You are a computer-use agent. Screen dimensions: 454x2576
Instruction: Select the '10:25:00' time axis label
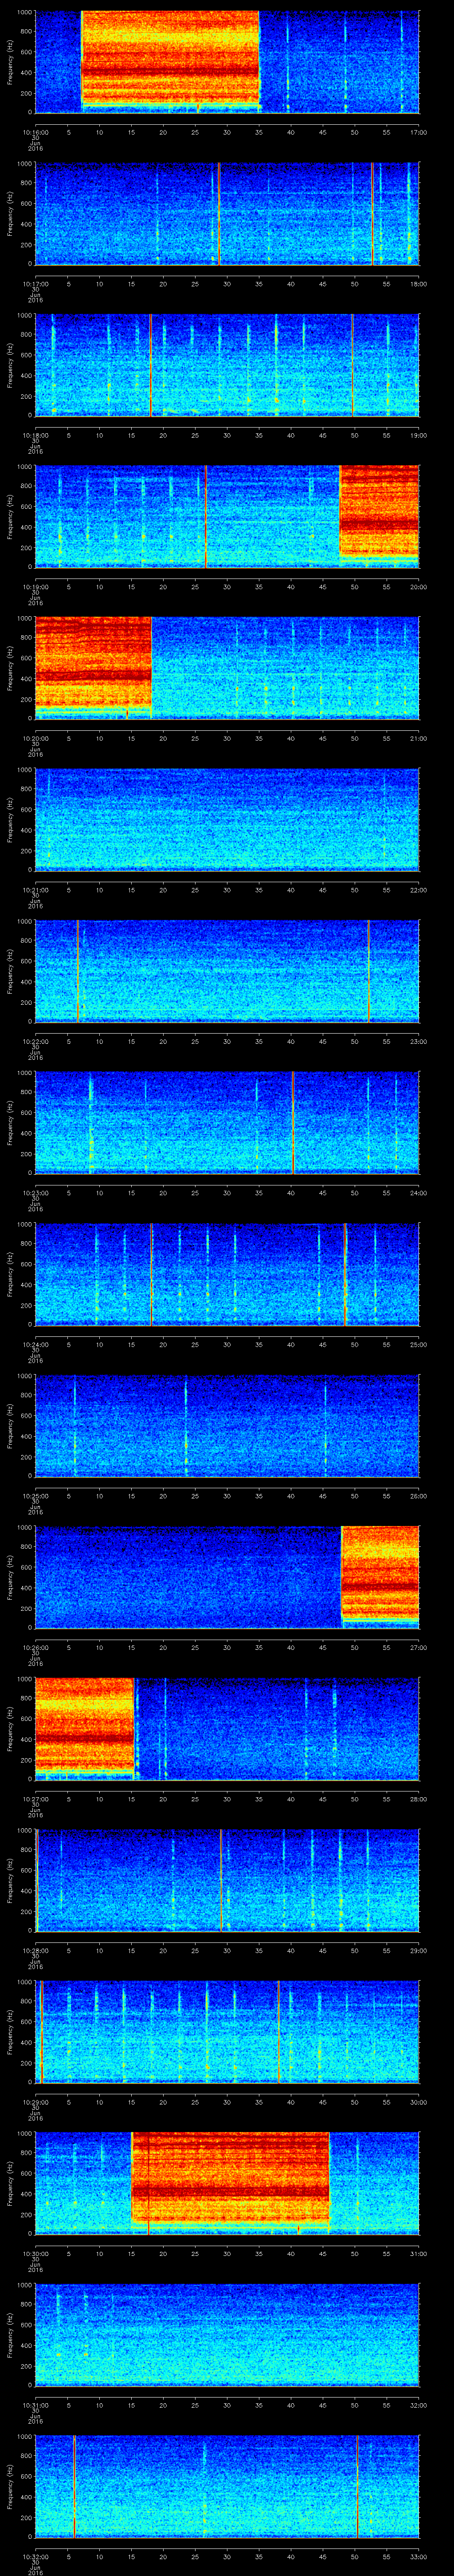tap(35, 1495)
